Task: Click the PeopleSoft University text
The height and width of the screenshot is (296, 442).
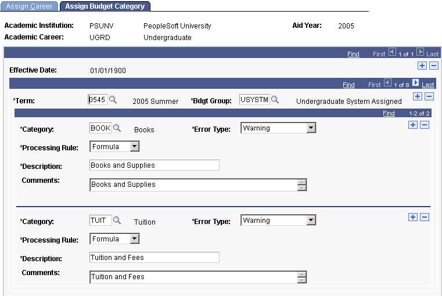Action: tap(177, 26)
